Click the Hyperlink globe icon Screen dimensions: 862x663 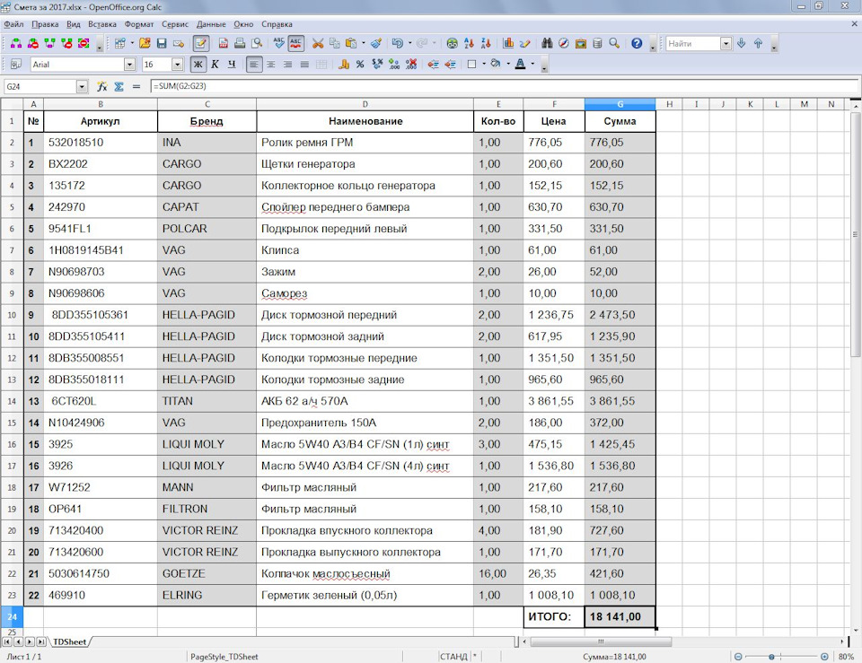click(x=452, y=43)
